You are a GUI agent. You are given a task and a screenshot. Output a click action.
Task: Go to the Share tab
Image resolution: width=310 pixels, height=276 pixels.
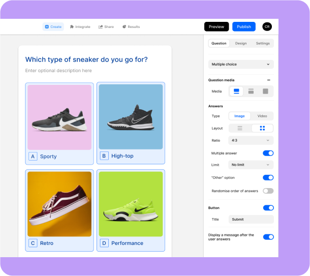(x=106, y=27)
